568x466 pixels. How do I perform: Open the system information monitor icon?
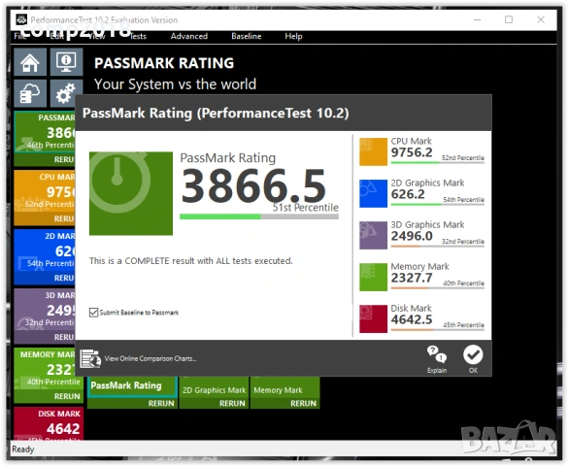pyautogui.click(x=66, y=62)
